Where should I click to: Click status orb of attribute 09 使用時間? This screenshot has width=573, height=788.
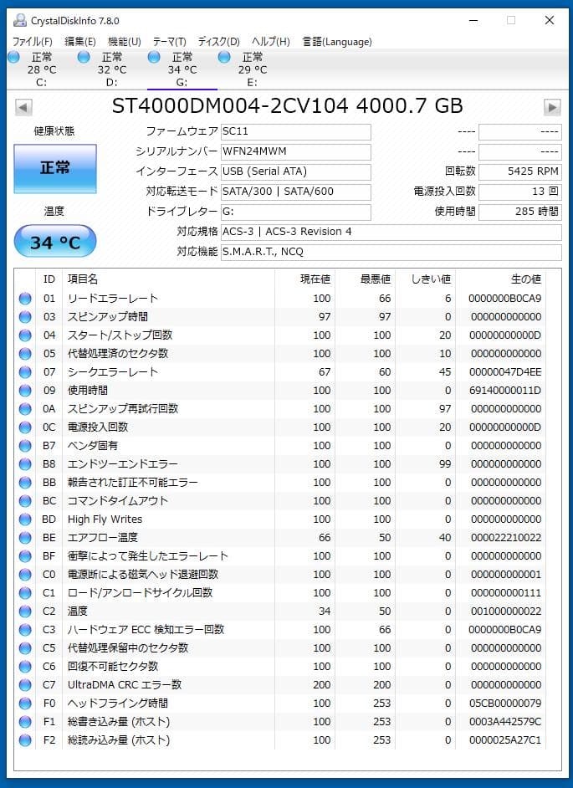click(25, 391)
